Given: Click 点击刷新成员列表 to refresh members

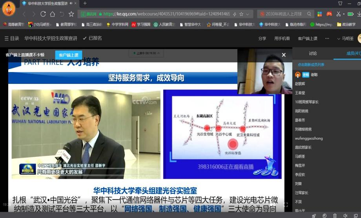Looking at the screenshot, I should click(311, 65).
